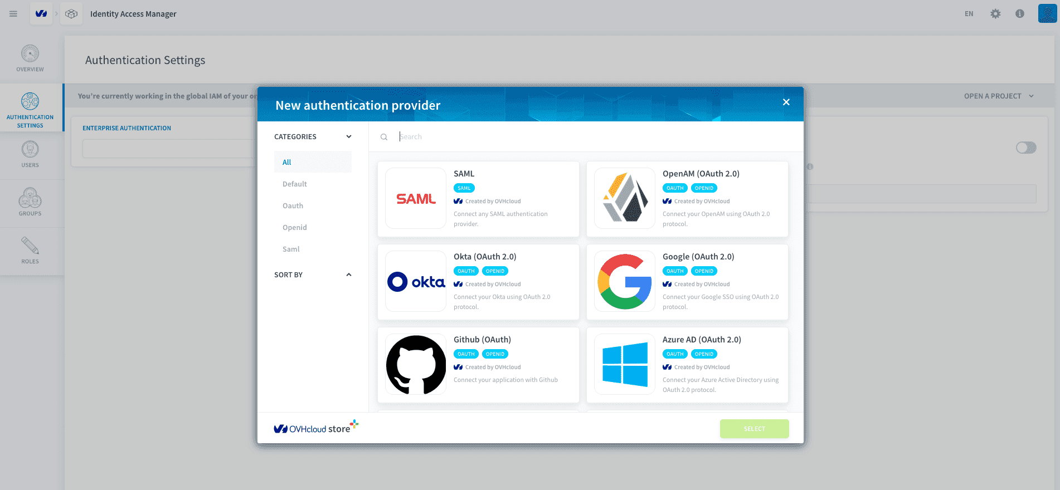
Task: Toggle the enterprise authentication switch
Action: click(1026, 148)
